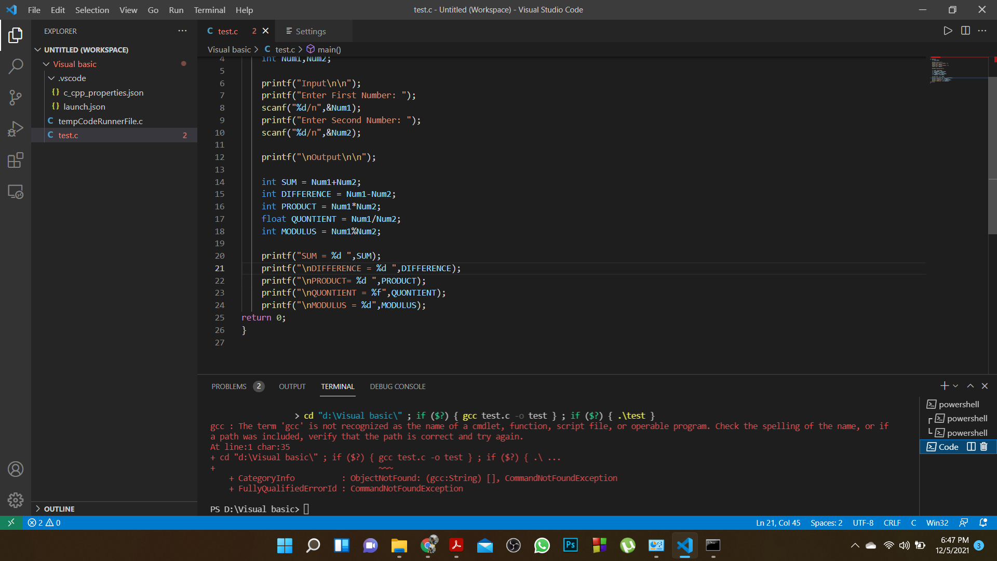This screenshot has width=997, height=561.
Task: Close the test.c editor tab
Action: click(265, 31)
